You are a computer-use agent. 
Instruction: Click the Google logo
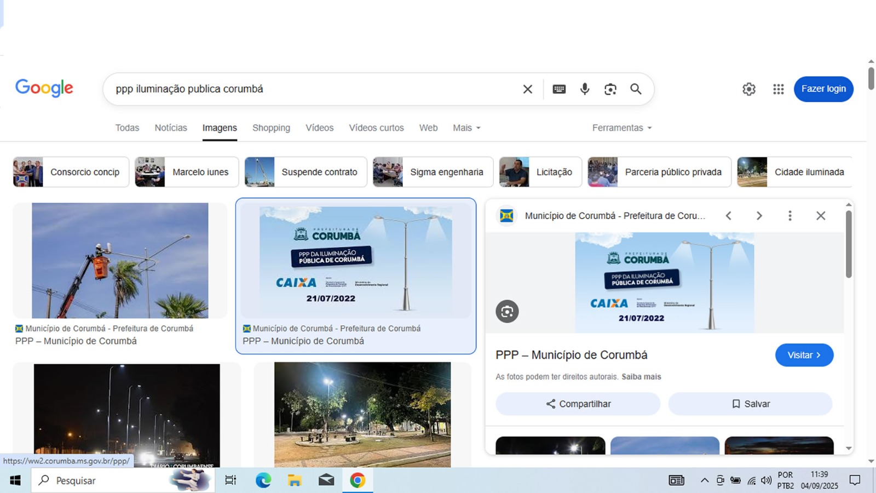(x=44, y=88)
